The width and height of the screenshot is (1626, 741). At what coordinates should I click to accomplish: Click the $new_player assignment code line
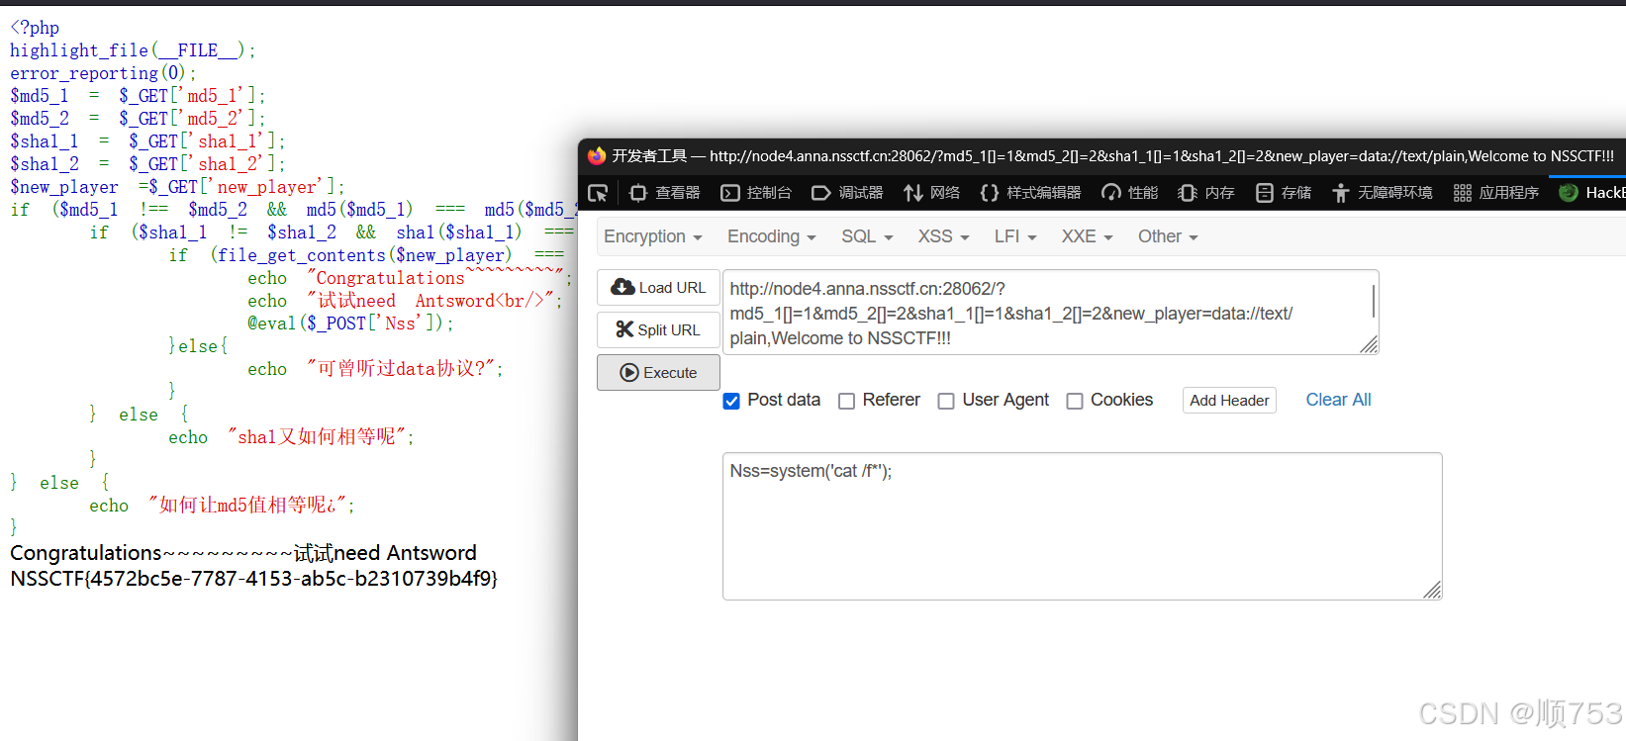click(x=177, y=186)
